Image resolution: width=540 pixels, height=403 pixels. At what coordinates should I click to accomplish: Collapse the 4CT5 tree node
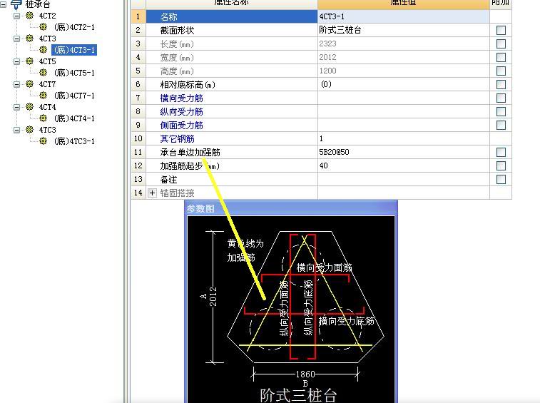[16, 61]
